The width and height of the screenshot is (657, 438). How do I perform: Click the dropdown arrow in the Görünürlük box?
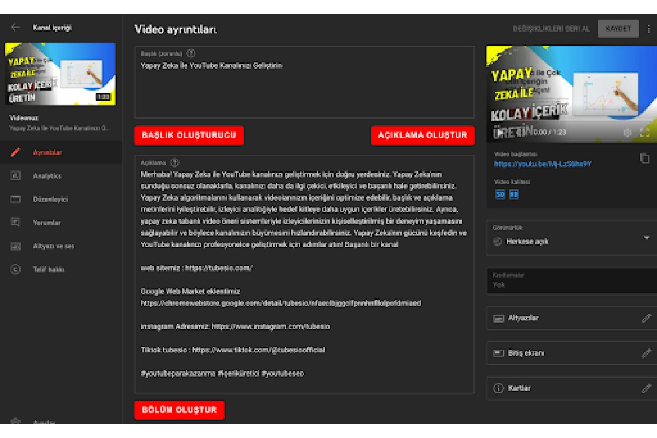point(646,237)
